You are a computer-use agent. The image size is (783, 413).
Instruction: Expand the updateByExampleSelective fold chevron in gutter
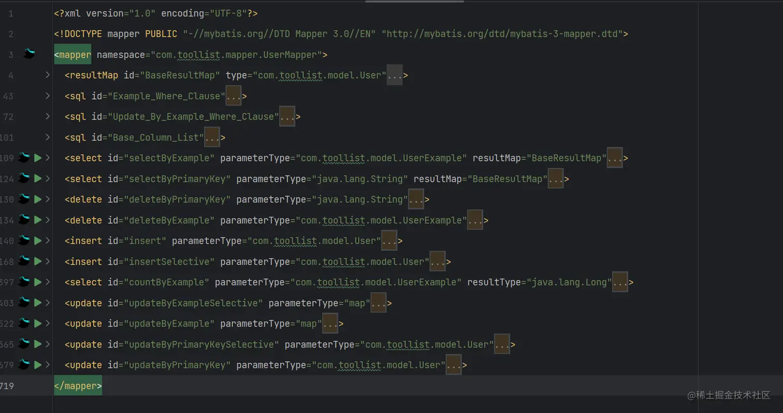(48, 303)
